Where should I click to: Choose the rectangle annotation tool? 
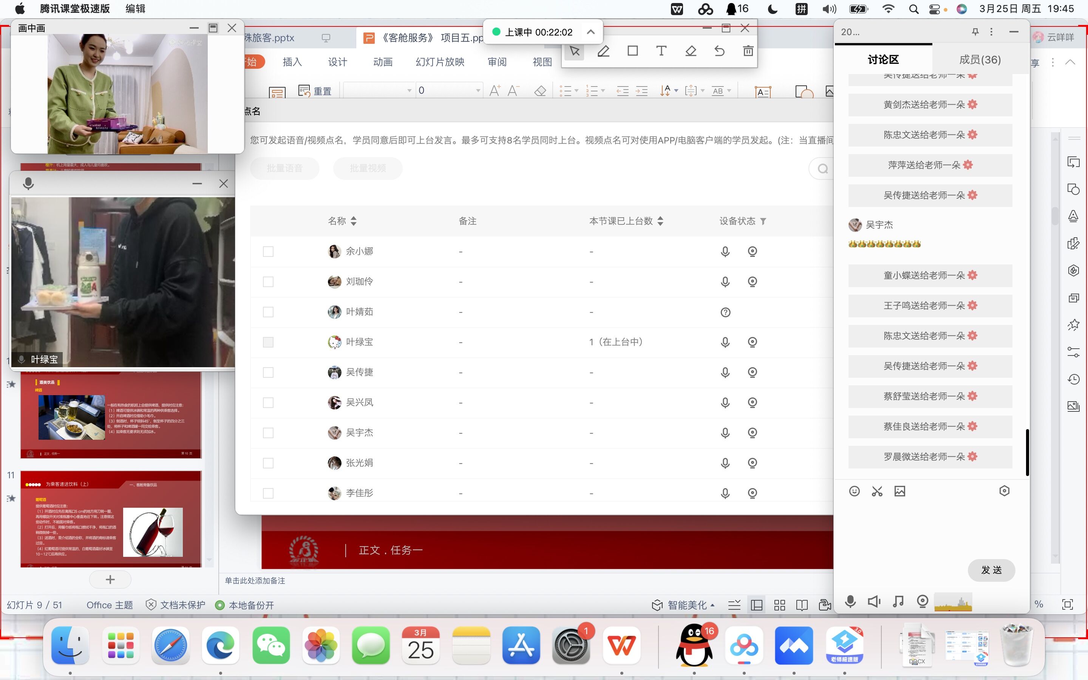(632, 51)
